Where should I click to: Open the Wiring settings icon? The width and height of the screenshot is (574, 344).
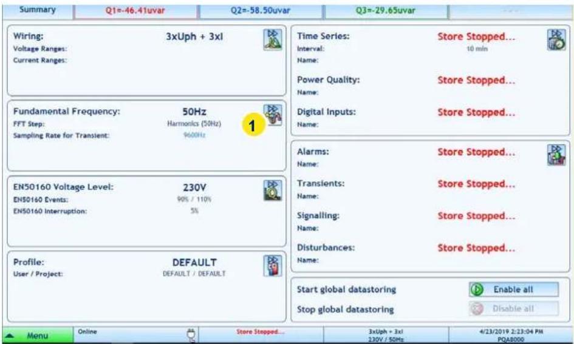[272, 39]
